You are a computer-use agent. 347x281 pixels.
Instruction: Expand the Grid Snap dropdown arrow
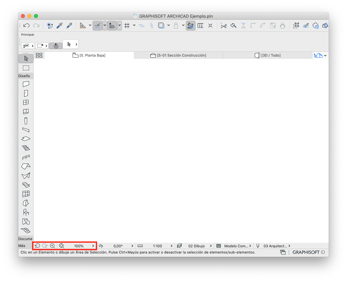[x=134, y=26]
